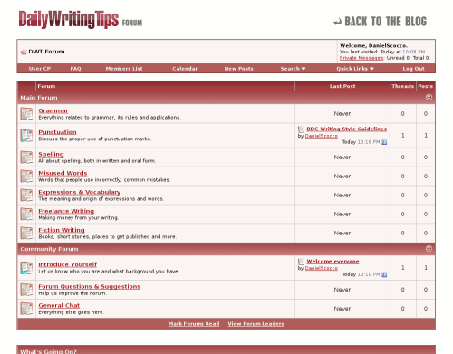This screenshot has width=453, height=354.
Task: Open the Misused Words forum link
Action: click(x=63, y=173)
